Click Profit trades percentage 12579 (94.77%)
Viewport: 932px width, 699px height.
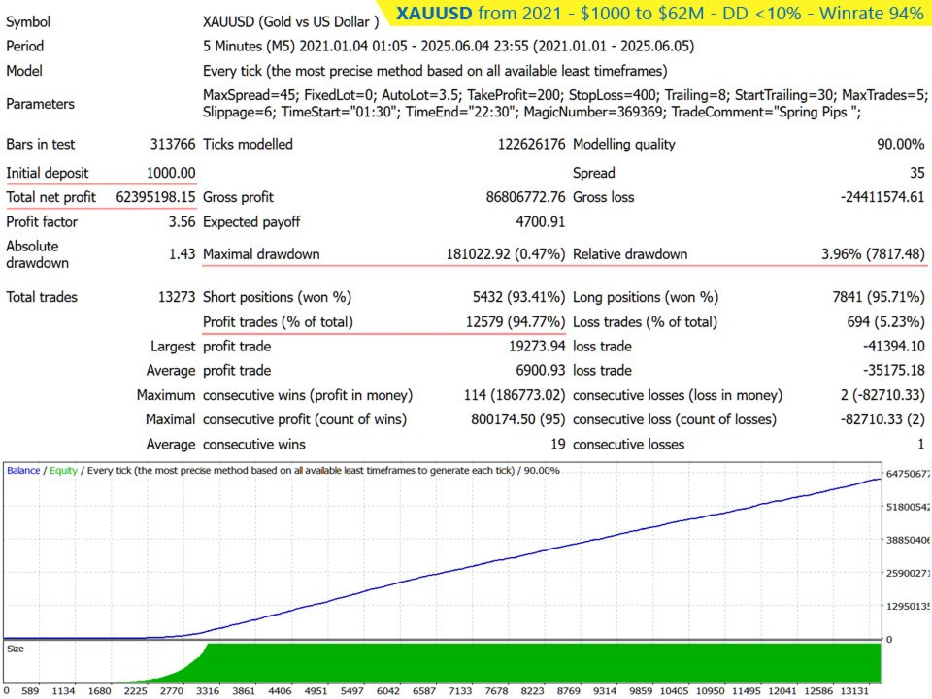(x=516, y=322)
